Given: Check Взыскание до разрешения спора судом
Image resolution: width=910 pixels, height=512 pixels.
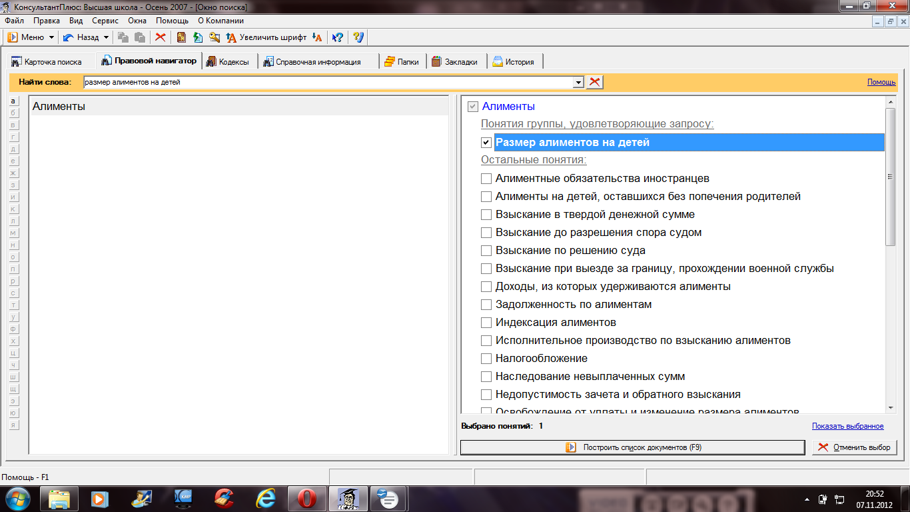Looking at the screenshot, I should pos(486,233).
